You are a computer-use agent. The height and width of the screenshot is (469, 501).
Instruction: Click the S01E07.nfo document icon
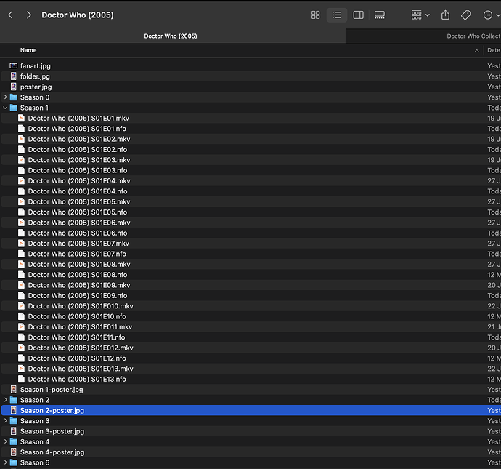(21, 254)
